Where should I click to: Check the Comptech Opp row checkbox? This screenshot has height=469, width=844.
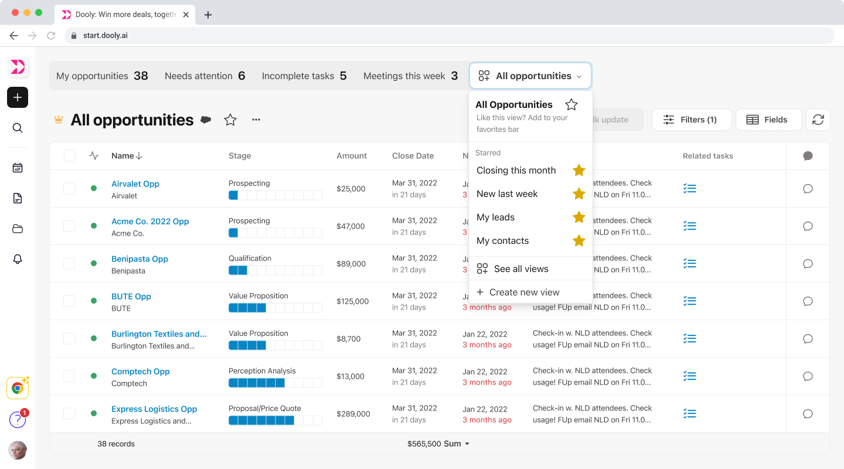coord(69,376)
